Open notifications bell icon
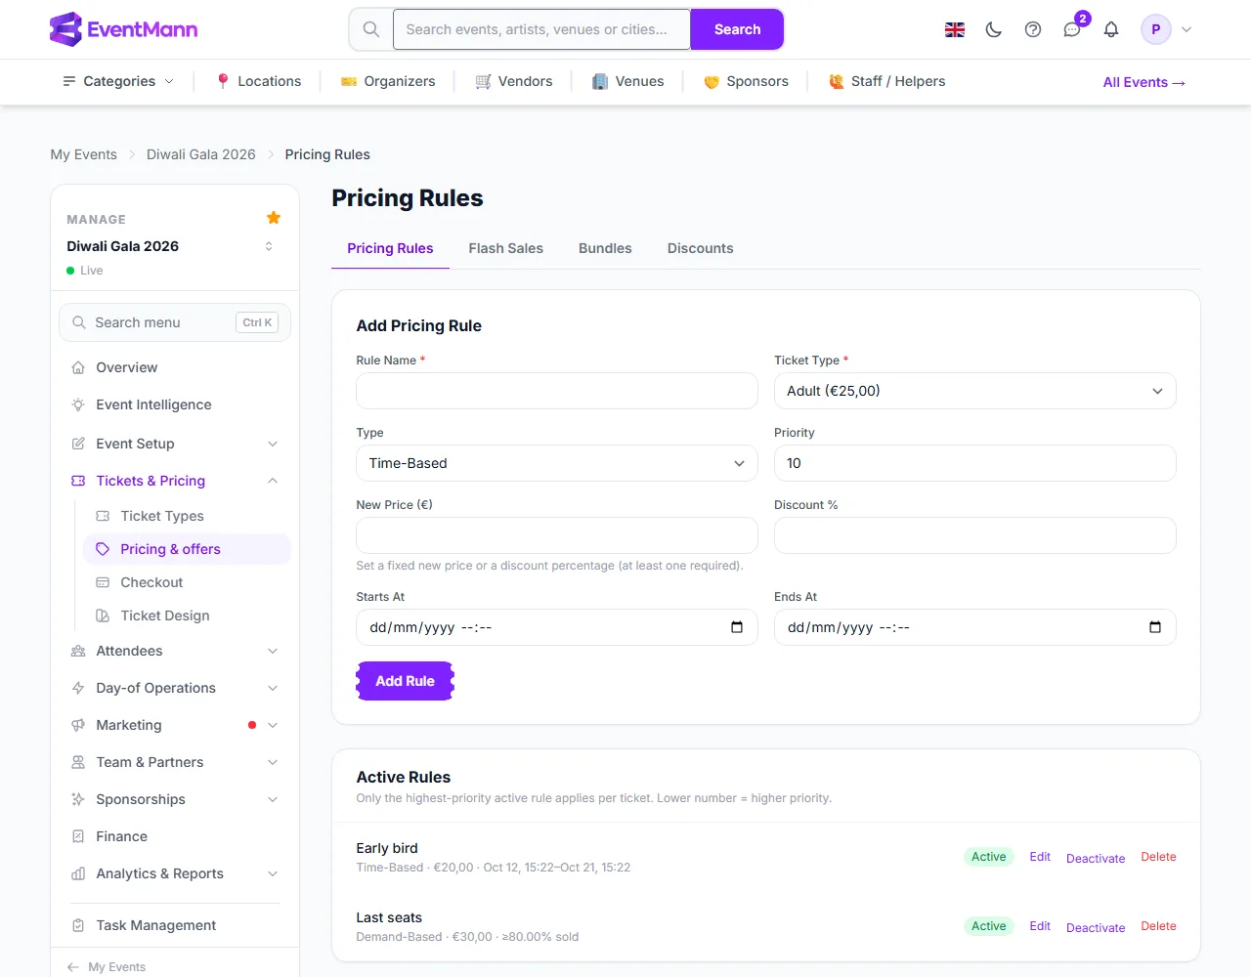The height and width of the screenshot is (977, 1251). (x=1111, y=29)
